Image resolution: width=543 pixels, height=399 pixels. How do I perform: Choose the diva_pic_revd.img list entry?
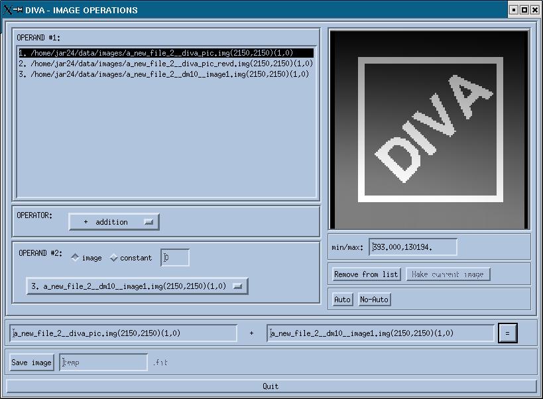(165, 64)
